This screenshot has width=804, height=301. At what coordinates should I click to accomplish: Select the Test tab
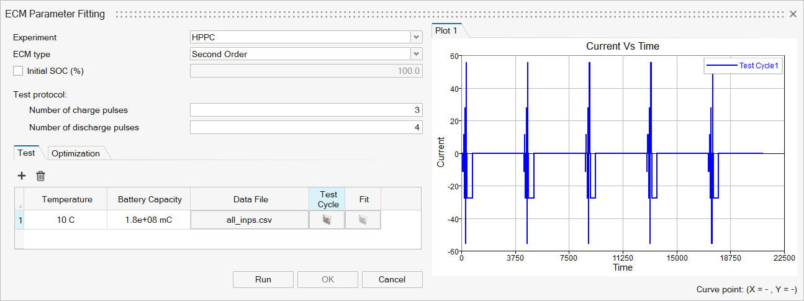tap(26, 153)
